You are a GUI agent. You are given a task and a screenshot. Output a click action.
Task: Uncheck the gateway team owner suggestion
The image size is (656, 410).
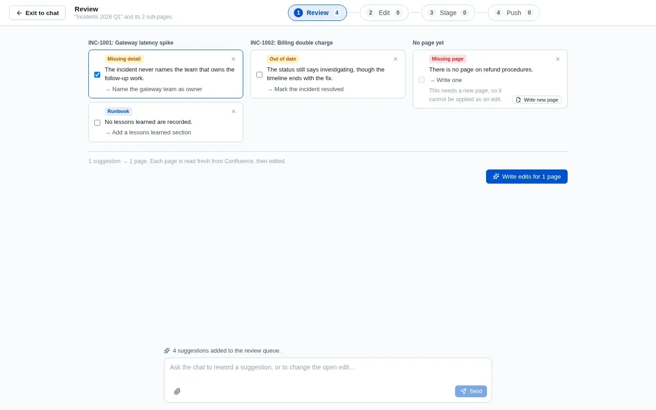click(x=97, y=75)
